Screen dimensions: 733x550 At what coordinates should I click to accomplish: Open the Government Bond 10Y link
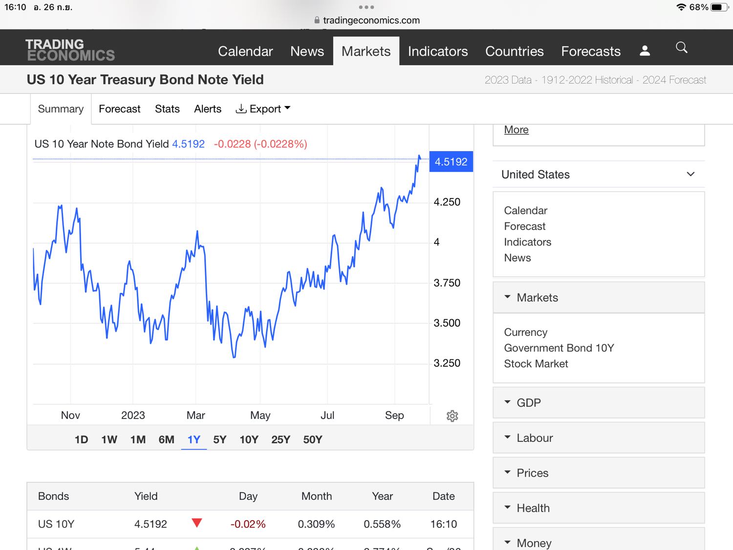tap(559, 348)
